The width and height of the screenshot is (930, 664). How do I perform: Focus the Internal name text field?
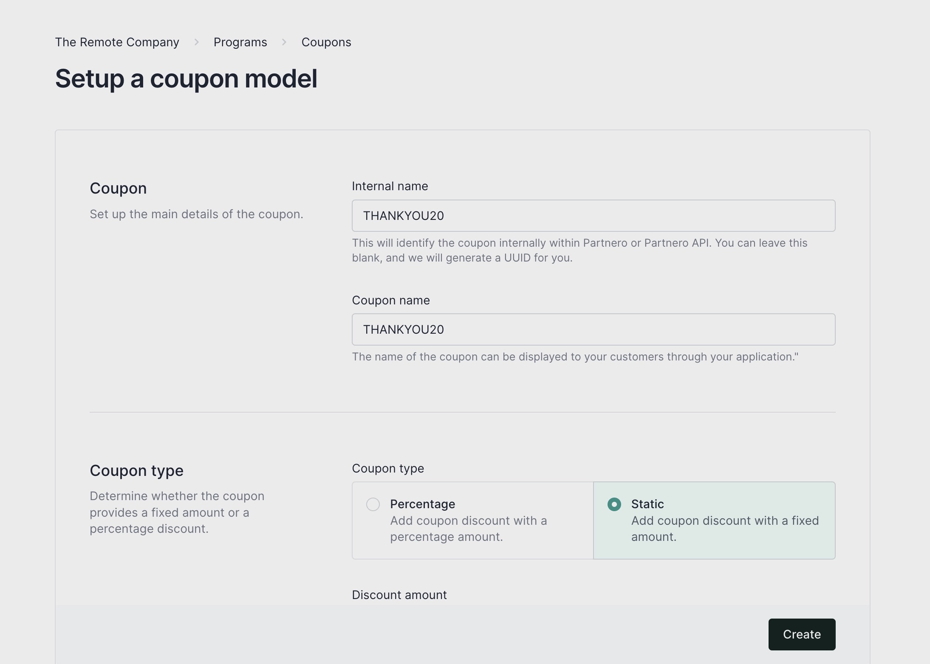[593, 216]
